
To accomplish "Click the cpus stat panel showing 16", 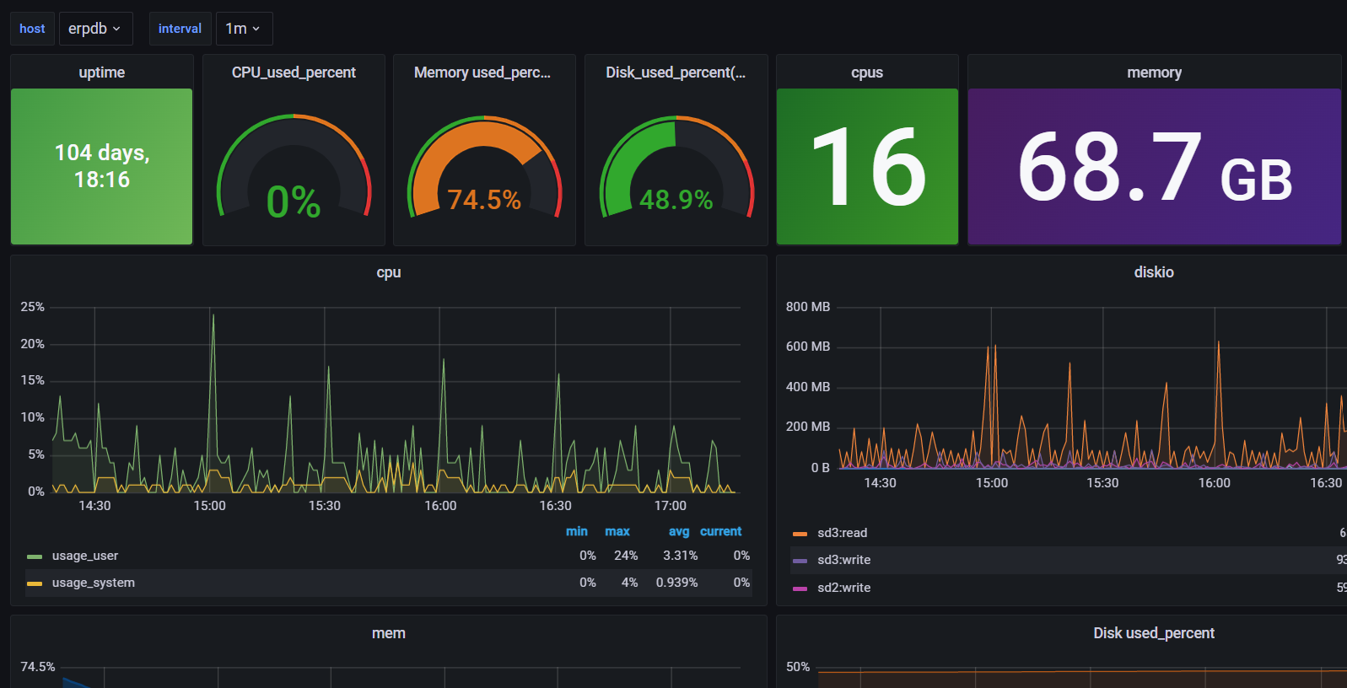I will [x=867, y=167].
